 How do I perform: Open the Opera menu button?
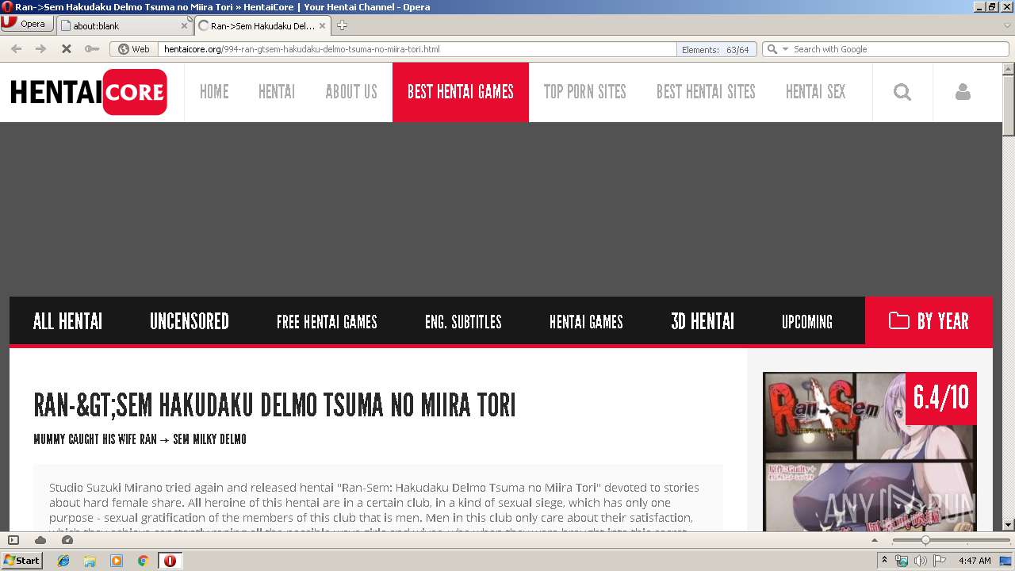pyautogui.click(x=26, y=24)
